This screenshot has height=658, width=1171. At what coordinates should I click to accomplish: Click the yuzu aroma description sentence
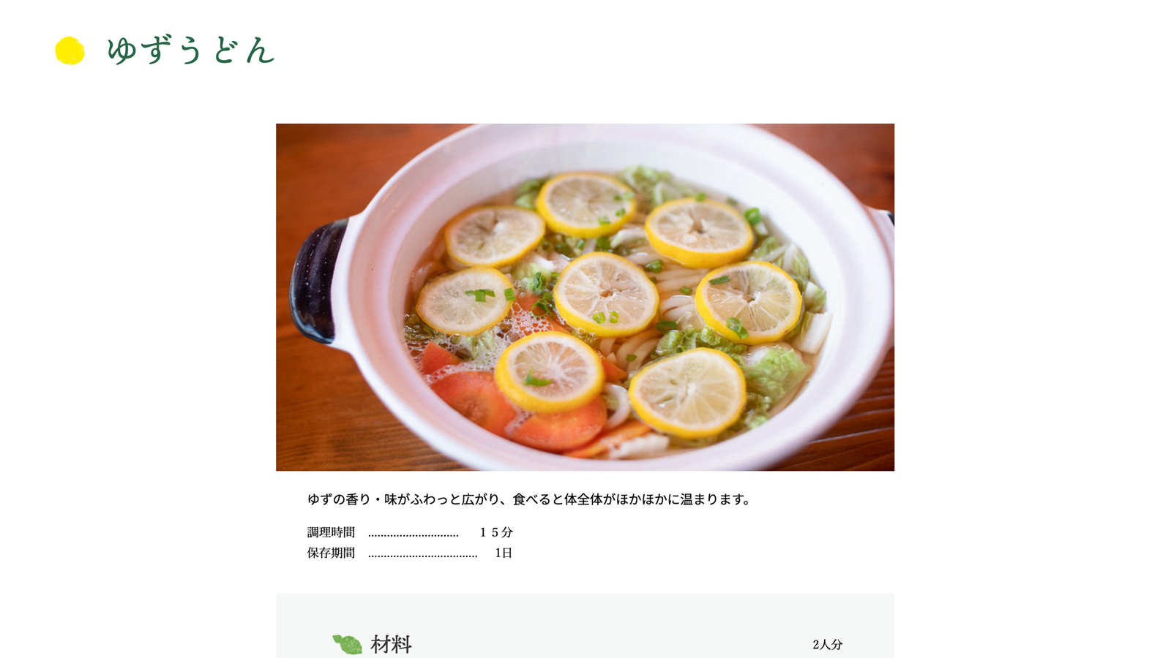point(528,499)
